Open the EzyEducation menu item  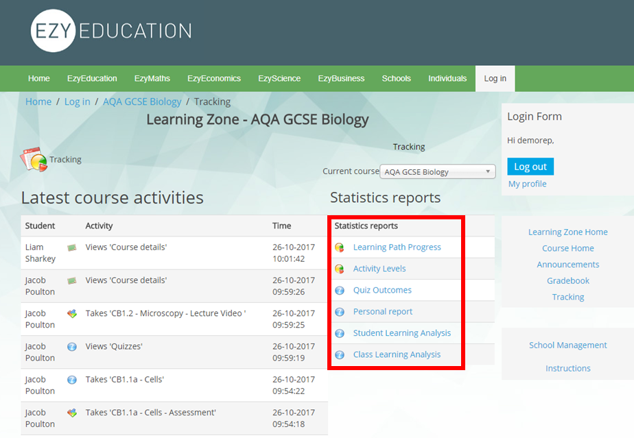[x=92, y=78]
